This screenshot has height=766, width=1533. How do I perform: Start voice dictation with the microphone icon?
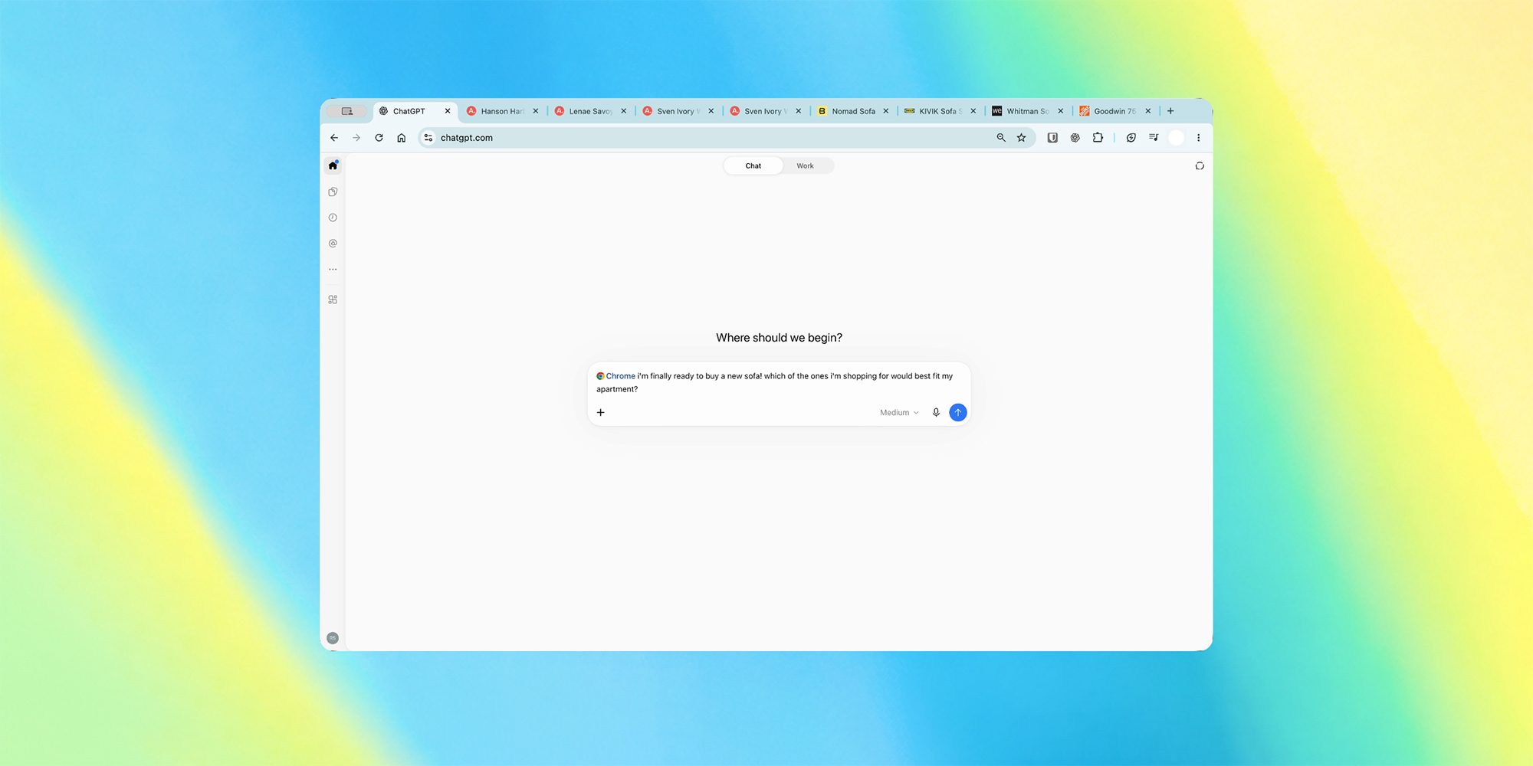(x=936, y=412)
